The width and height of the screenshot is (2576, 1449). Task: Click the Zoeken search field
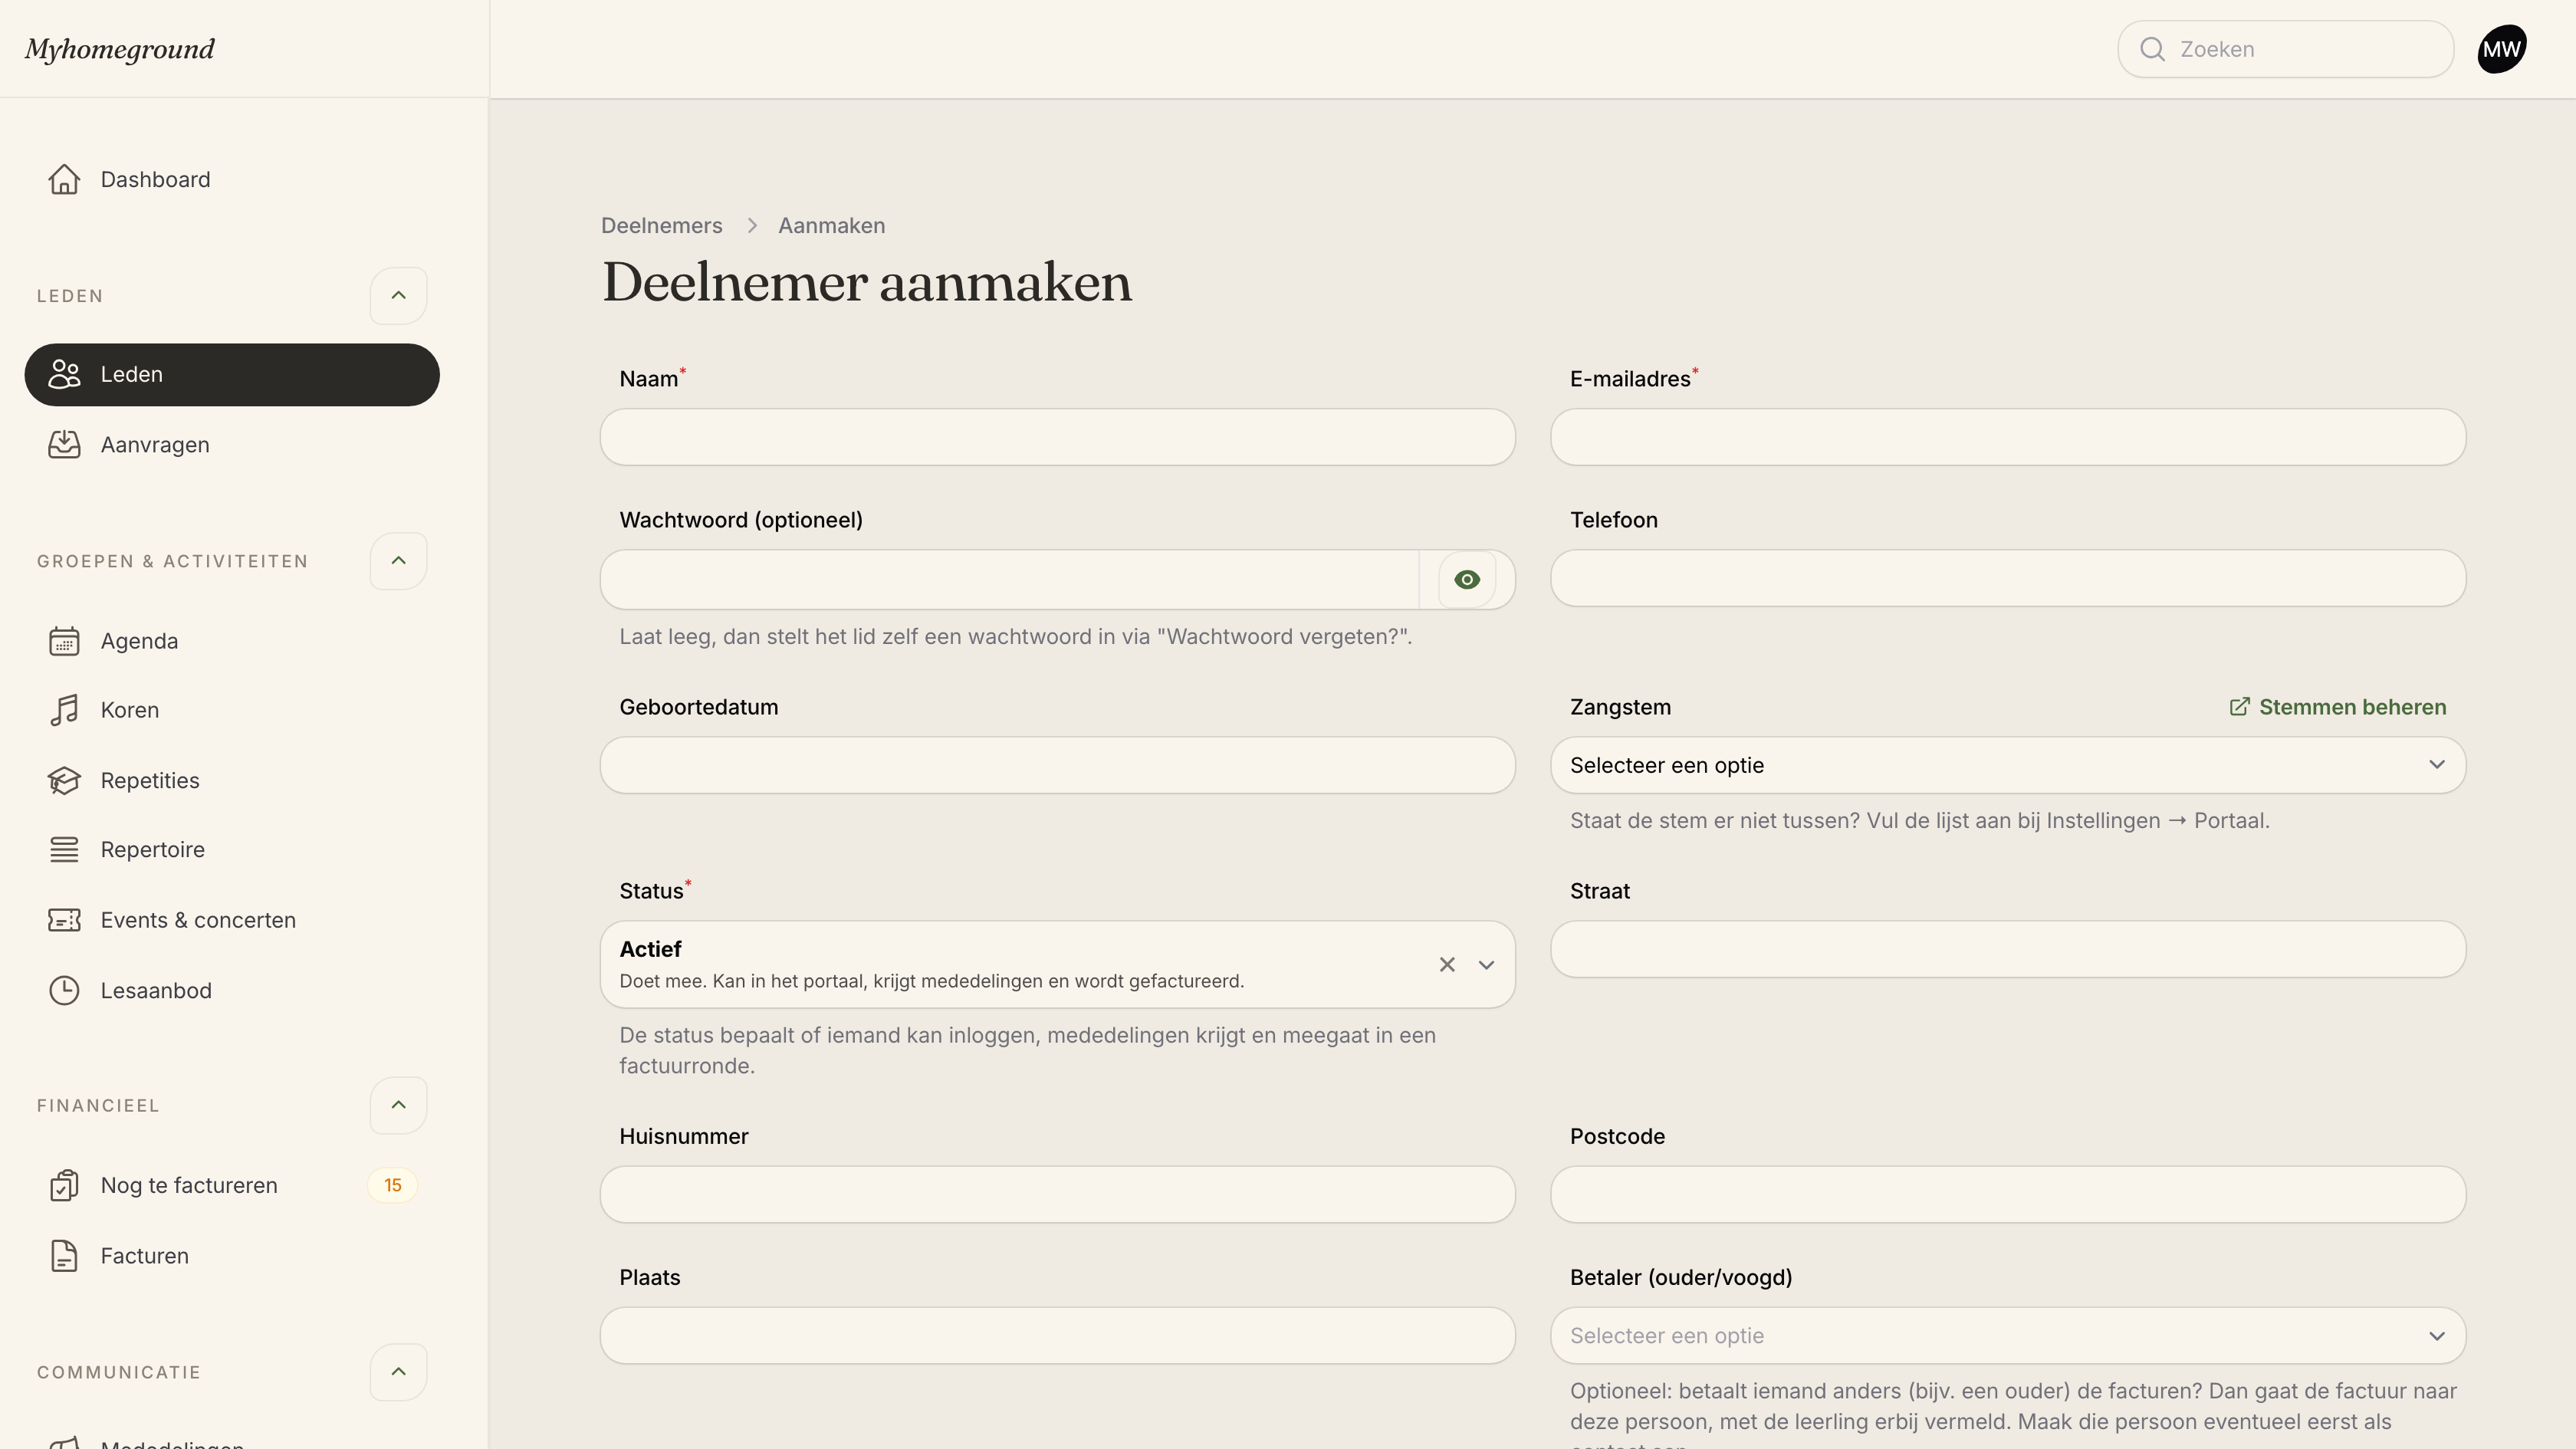[2286, 49]
